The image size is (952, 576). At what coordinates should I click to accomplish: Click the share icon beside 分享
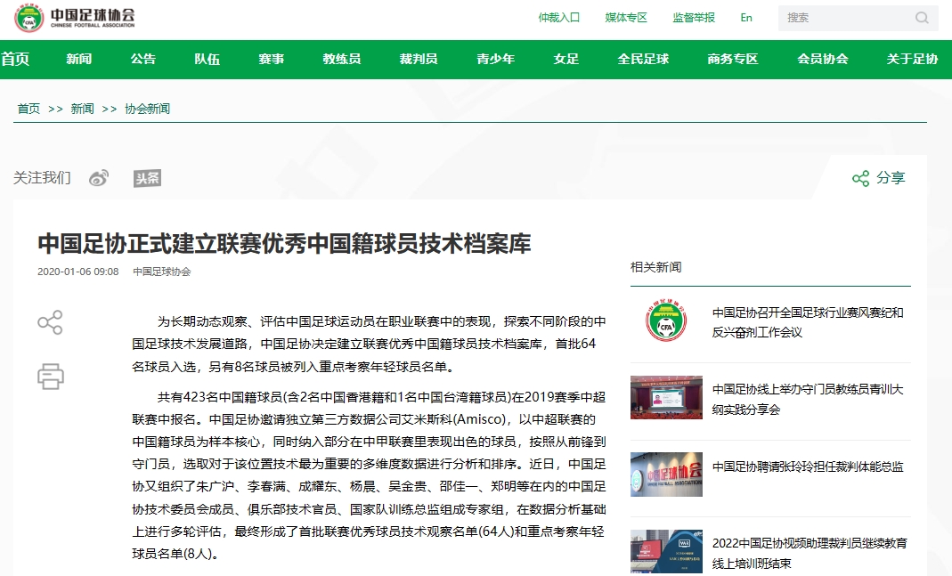click(860, 178)
